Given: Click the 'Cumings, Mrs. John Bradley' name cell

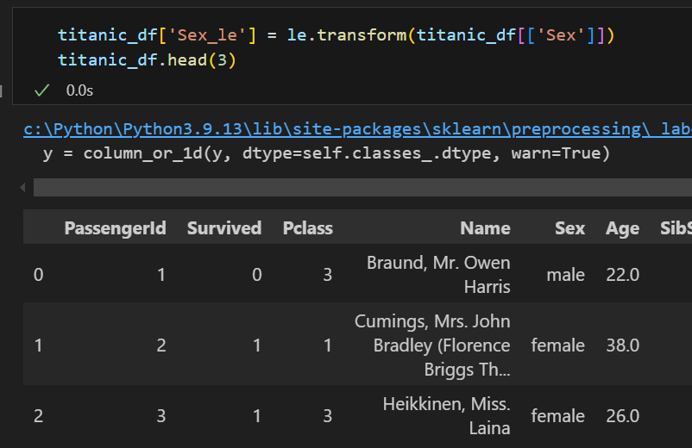Looking at the screenshot, I should point(432,345).
